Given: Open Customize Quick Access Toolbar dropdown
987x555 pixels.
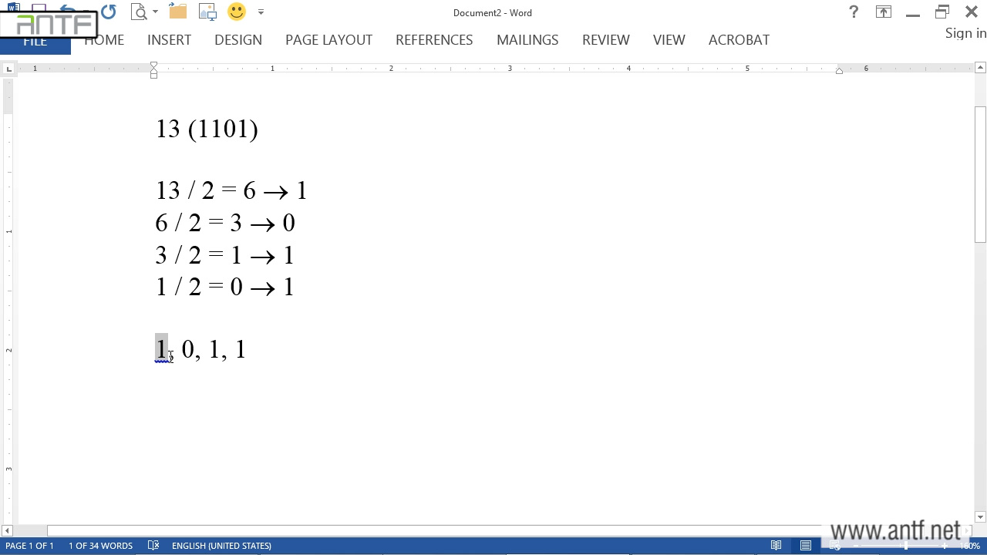Looking at the screenshot, I should [x=261, y=12].
